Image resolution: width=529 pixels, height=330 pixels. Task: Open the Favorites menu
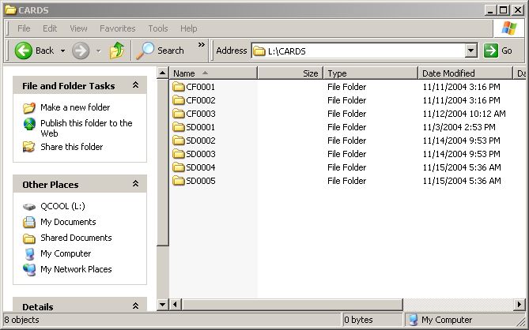[117, 28]
